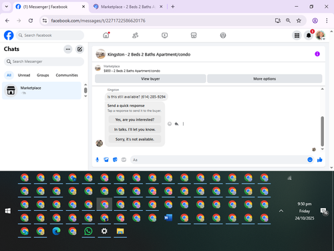Open conversation information purple icon
Screen dimensions: 334x251
(x=317, y=54)
